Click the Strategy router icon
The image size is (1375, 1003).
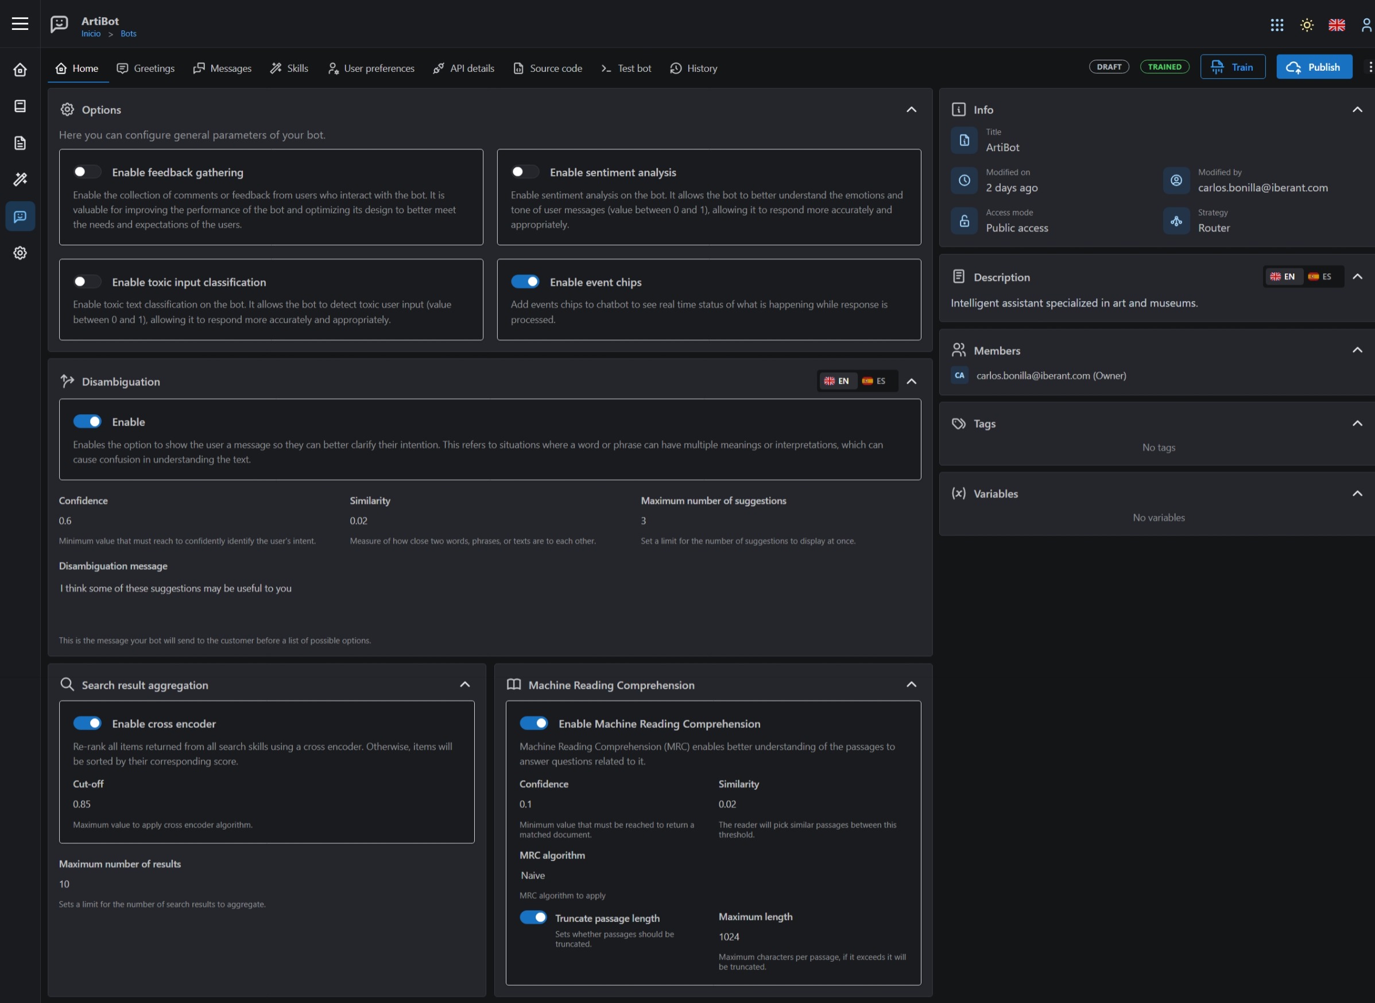(1176, 221)
